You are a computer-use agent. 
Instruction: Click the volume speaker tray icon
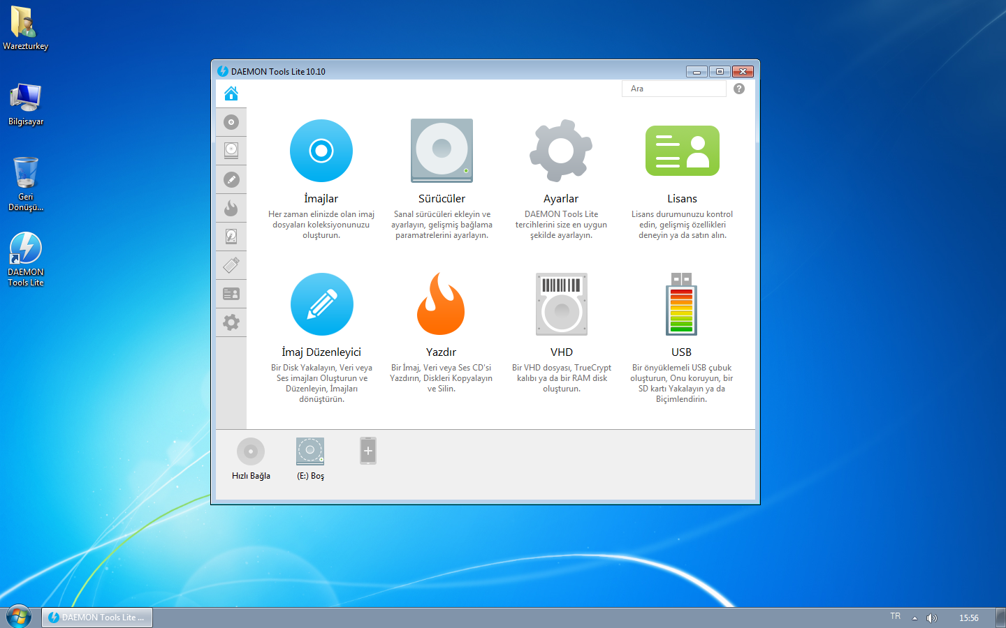(932, 618)
